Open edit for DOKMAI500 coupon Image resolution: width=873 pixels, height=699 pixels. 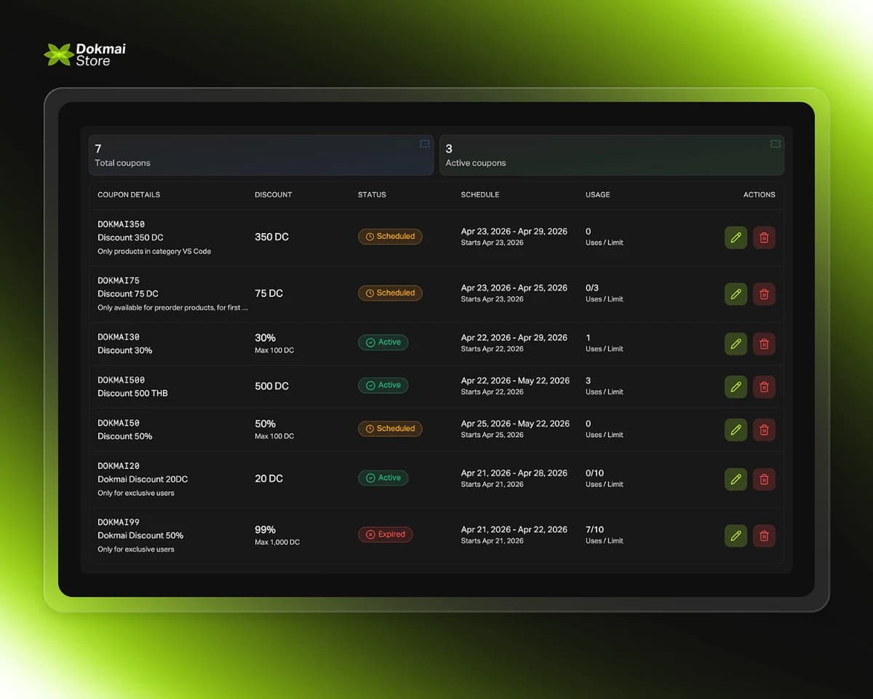(x=736, y=387)
